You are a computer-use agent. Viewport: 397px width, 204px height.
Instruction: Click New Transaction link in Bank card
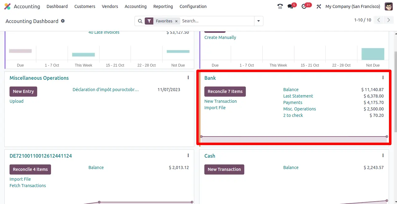[x=221, y=101]
